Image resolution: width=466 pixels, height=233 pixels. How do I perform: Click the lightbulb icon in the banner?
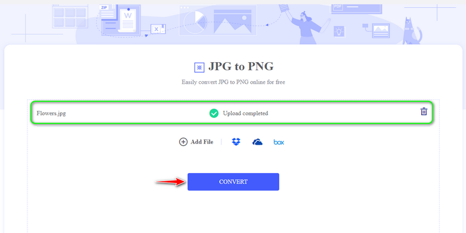(x=338, y=30)
